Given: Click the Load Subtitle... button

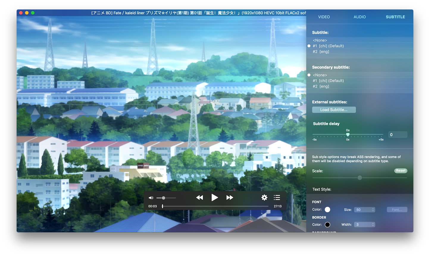Looking at the screenshot, I should [x=334, y=110].
